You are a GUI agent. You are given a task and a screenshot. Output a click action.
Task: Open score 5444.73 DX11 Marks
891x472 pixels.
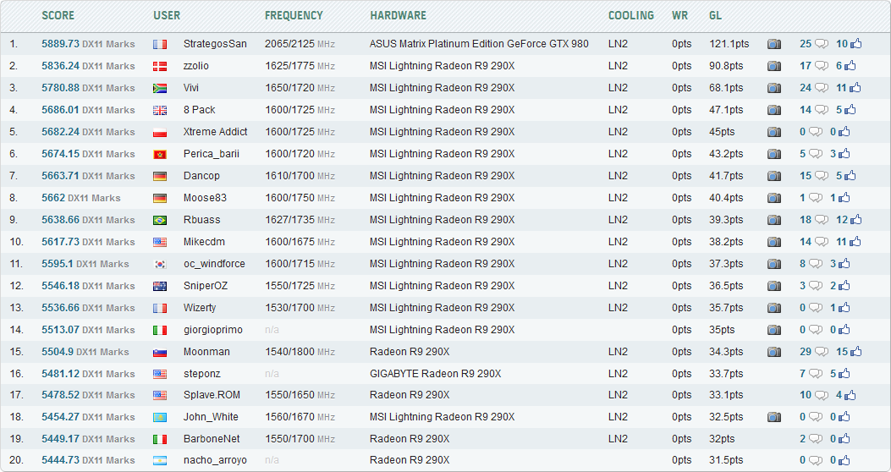click(x=88, y=460)
